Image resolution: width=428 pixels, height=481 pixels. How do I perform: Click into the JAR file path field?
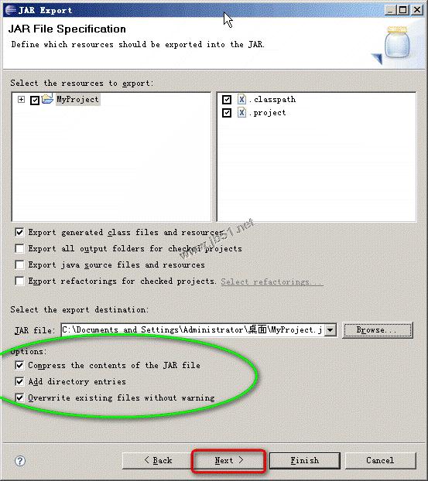click(x=193, y=330)
